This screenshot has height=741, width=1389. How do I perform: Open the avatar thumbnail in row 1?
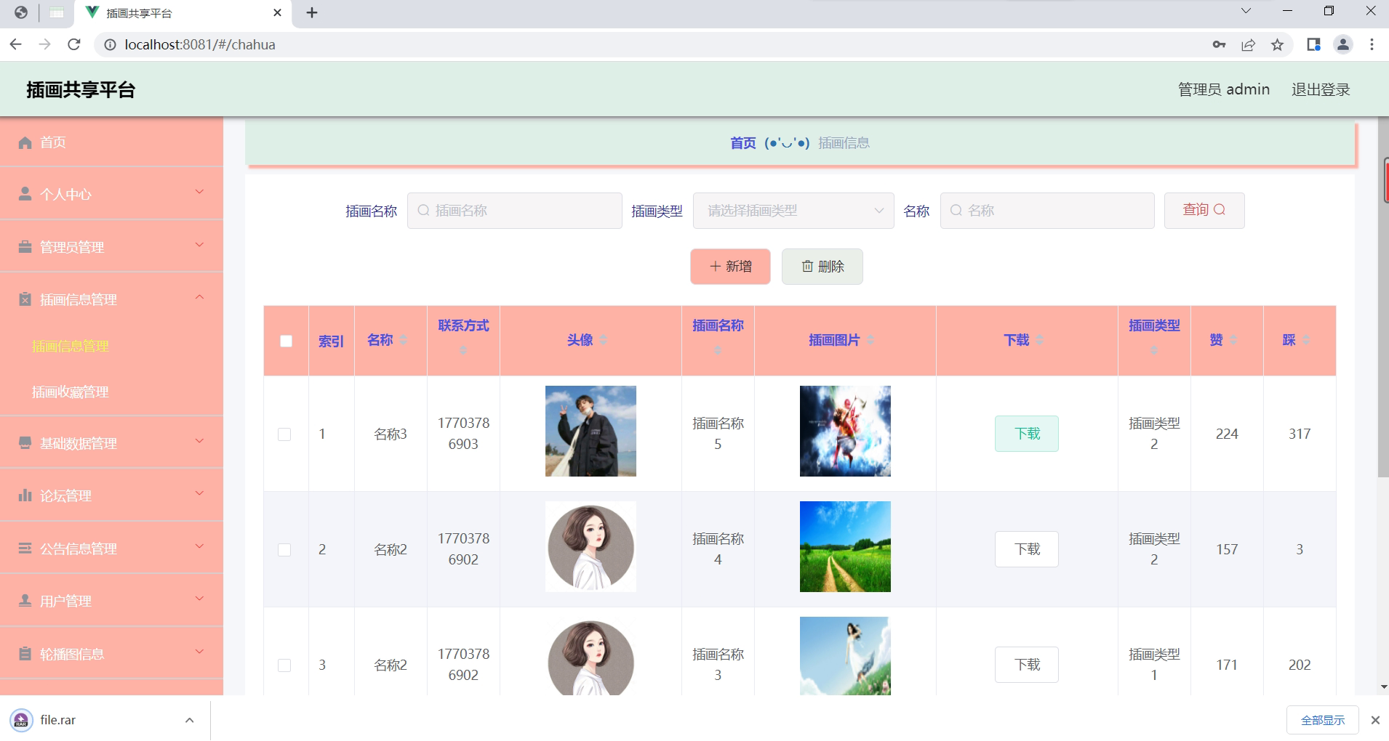tap(591, 432)
